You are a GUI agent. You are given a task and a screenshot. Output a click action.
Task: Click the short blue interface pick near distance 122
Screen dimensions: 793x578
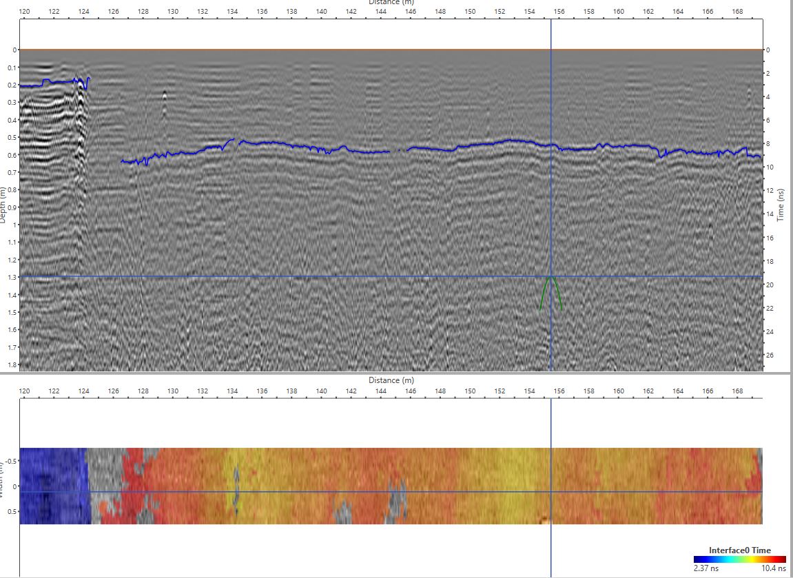[x=54, y=83]
